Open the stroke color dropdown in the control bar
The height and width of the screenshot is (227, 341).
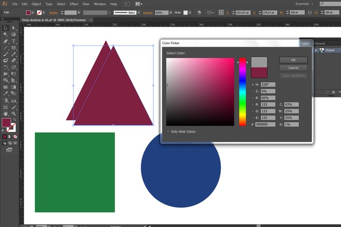click(44, 12)
